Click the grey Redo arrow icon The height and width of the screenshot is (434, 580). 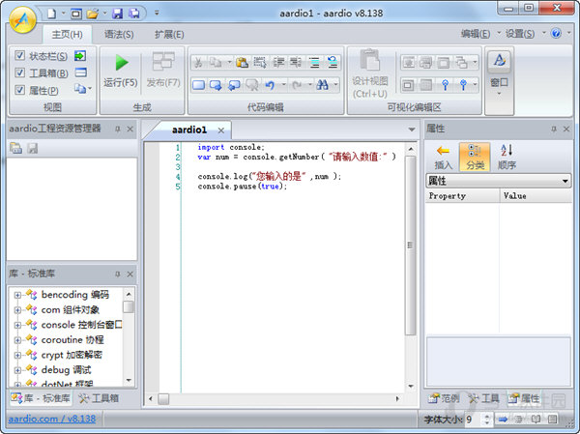[297, 85]
